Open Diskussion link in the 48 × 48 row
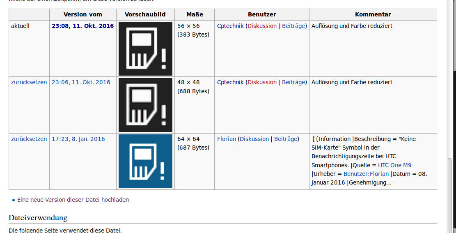This screenshot has width=456, height=233. pos(262,83)
